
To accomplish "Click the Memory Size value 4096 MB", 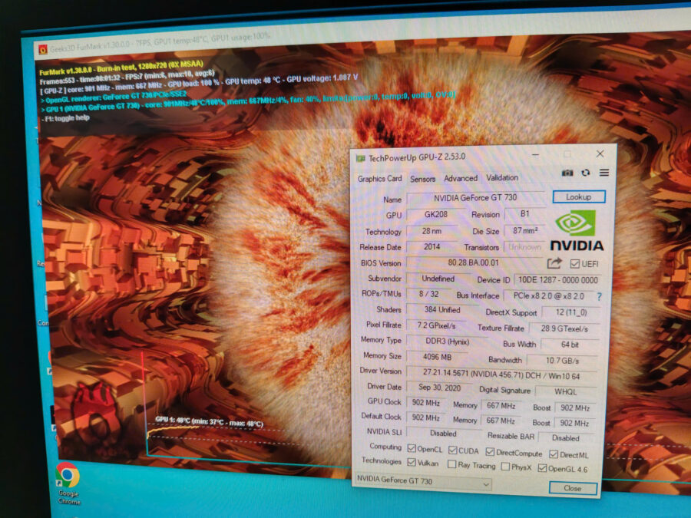I will (x=437, y=357).
